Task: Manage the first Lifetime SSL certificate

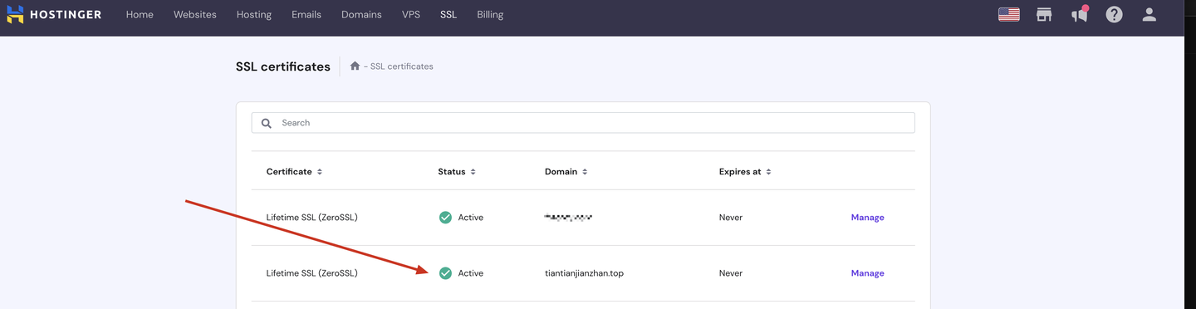Action: tap(867, 218)
